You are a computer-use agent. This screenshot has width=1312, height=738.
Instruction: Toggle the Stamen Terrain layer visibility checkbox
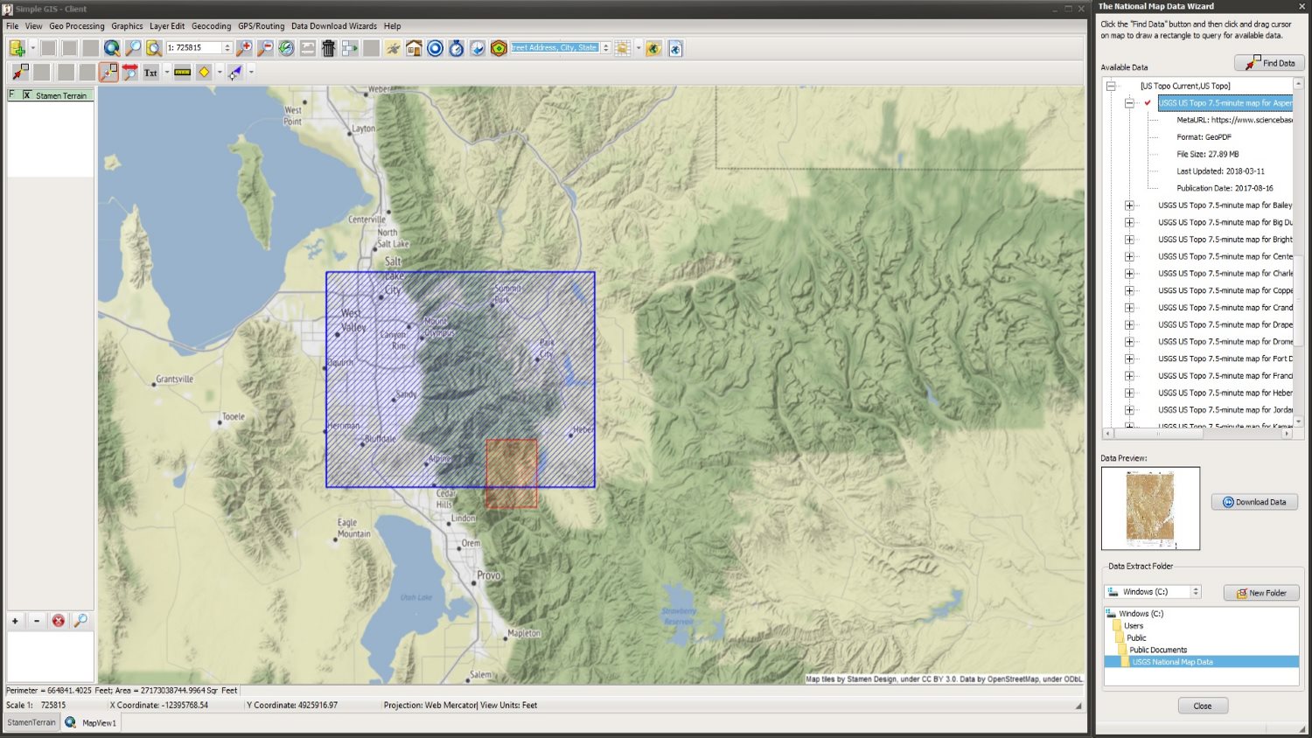(26, 94)
